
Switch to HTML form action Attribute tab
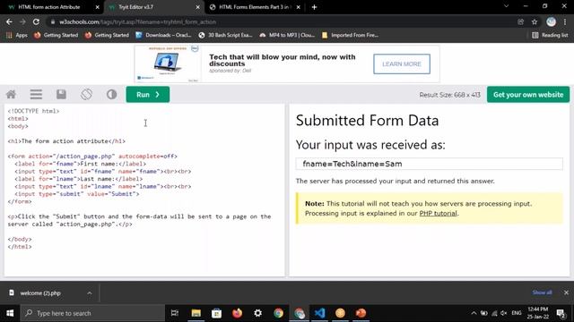[49, 7]
